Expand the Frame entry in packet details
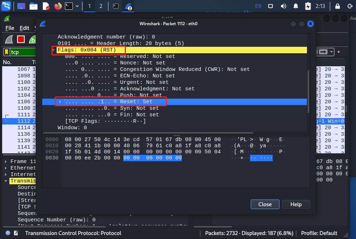 point(6,162)
